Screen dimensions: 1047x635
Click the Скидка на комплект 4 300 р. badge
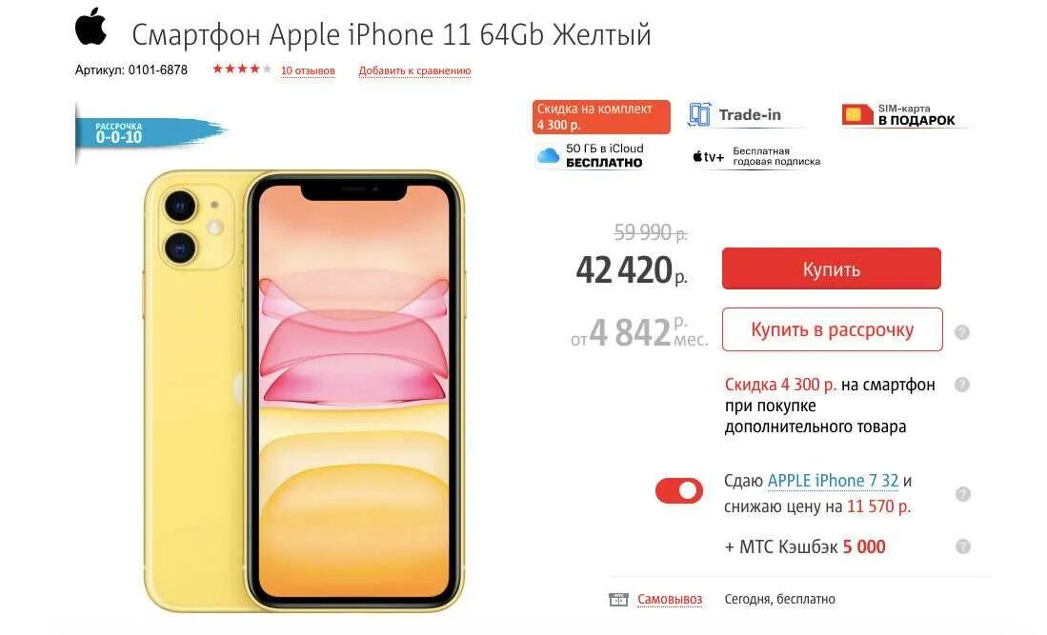(x=601, y=117)
